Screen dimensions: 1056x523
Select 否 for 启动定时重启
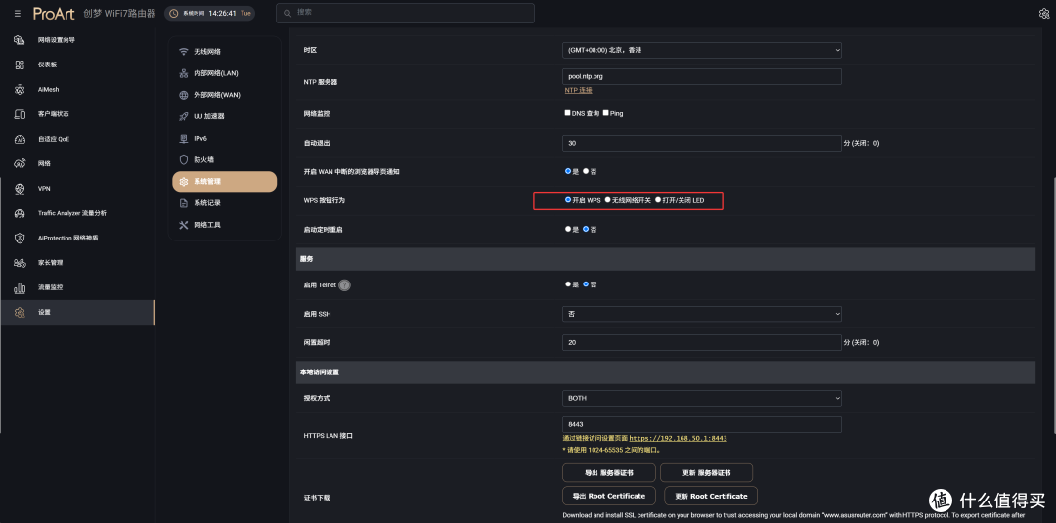click(x=586, y=229)
